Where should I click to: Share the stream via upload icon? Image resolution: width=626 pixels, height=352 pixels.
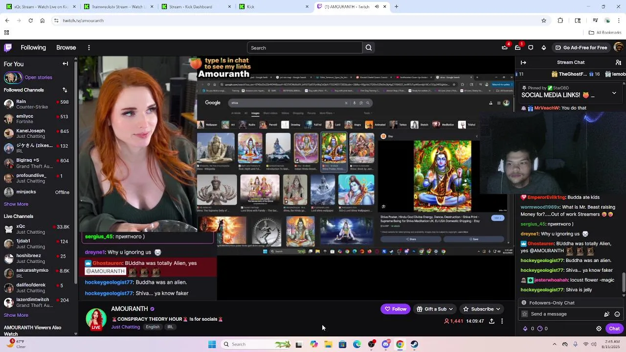coord(492,321)
